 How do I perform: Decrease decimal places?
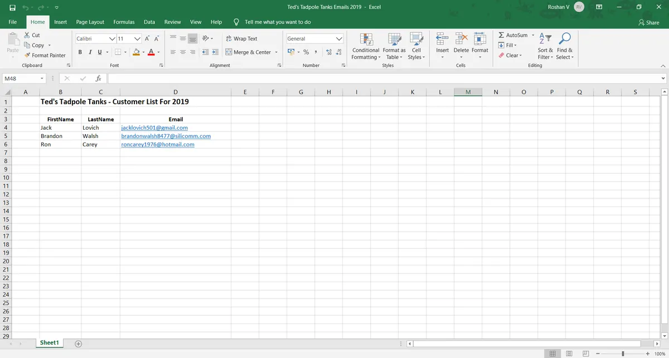(x=338, y=52)
